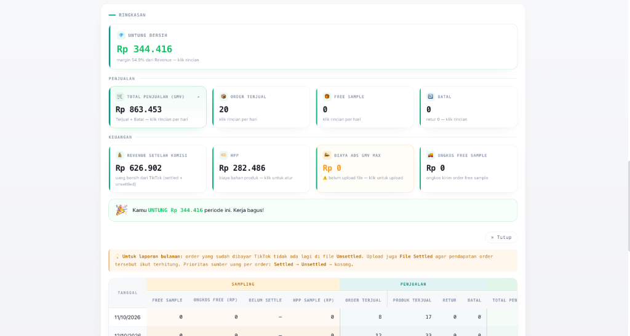Click the Produk Terjual column header
This screenshot has width=630, height=336.
(412, 300)
